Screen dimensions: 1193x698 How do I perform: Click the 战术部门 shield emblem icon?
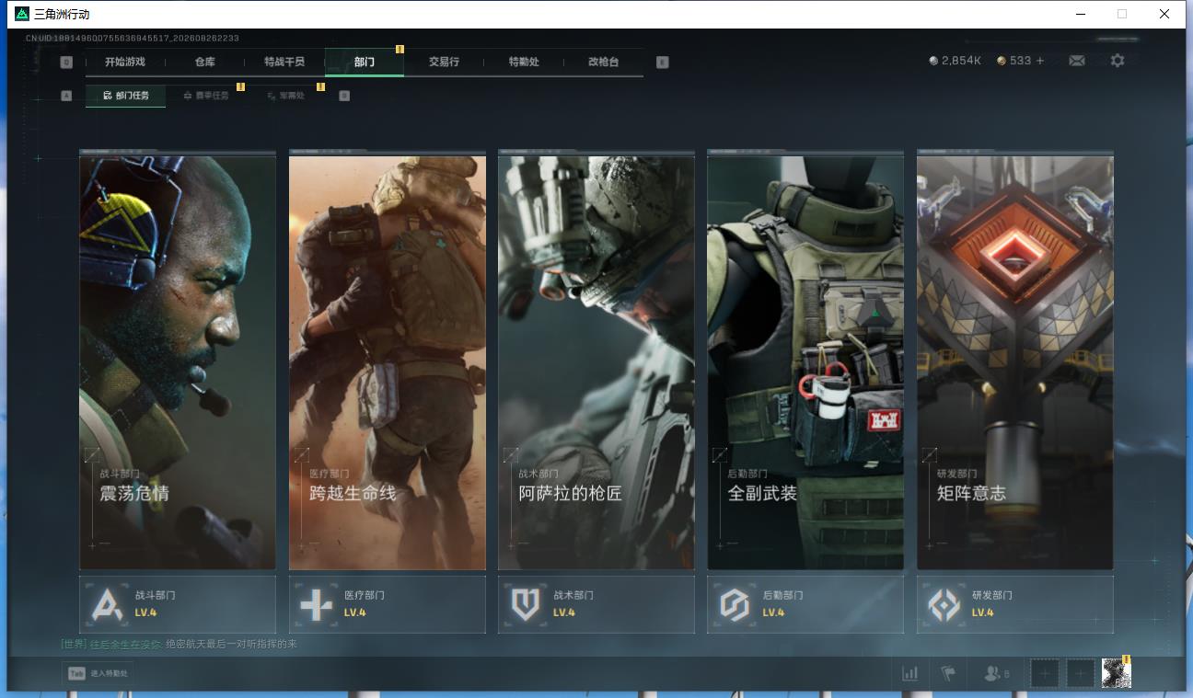(x=526, y=604)
